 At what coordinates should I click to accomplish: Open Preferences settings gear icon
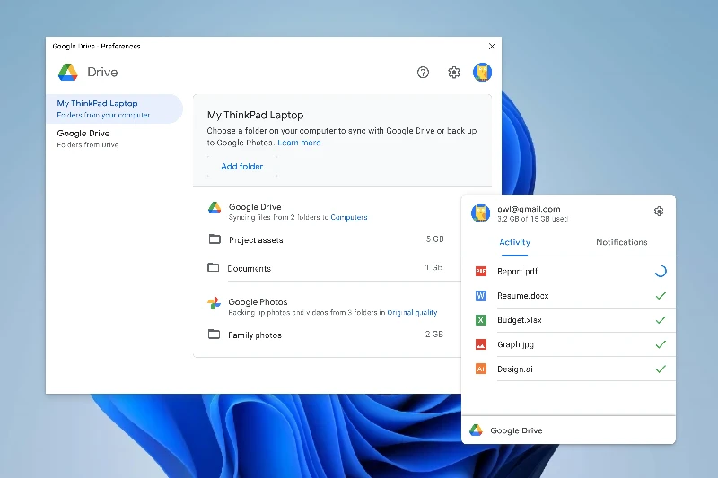(454, 73)
